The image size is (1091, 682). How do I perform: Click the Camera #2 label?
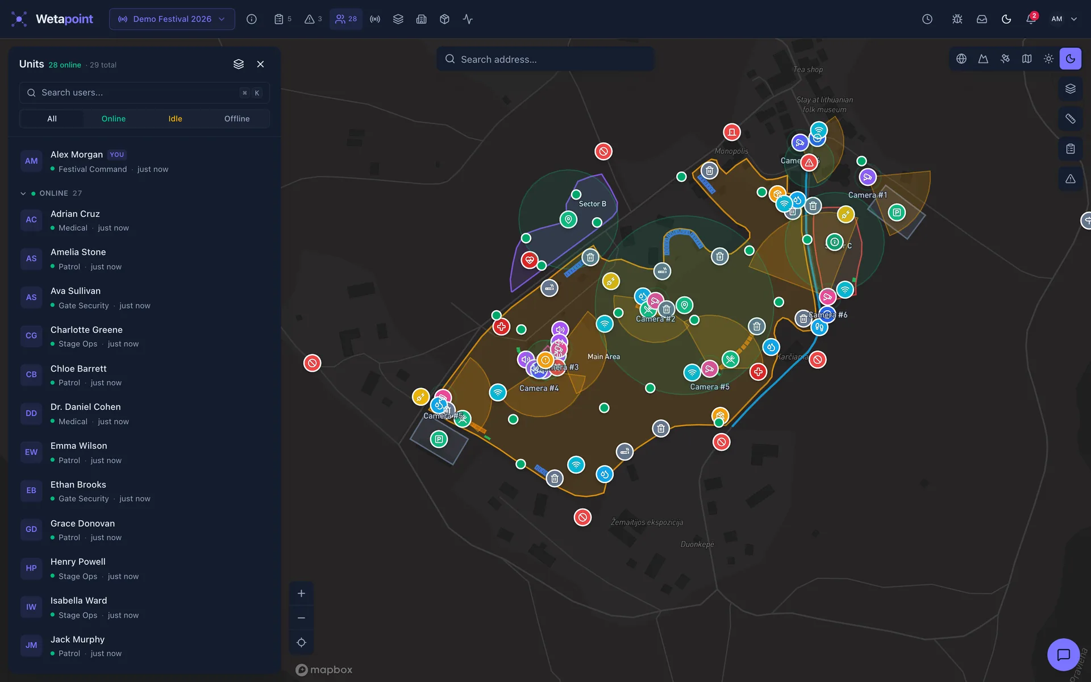[x=655, y=319]
